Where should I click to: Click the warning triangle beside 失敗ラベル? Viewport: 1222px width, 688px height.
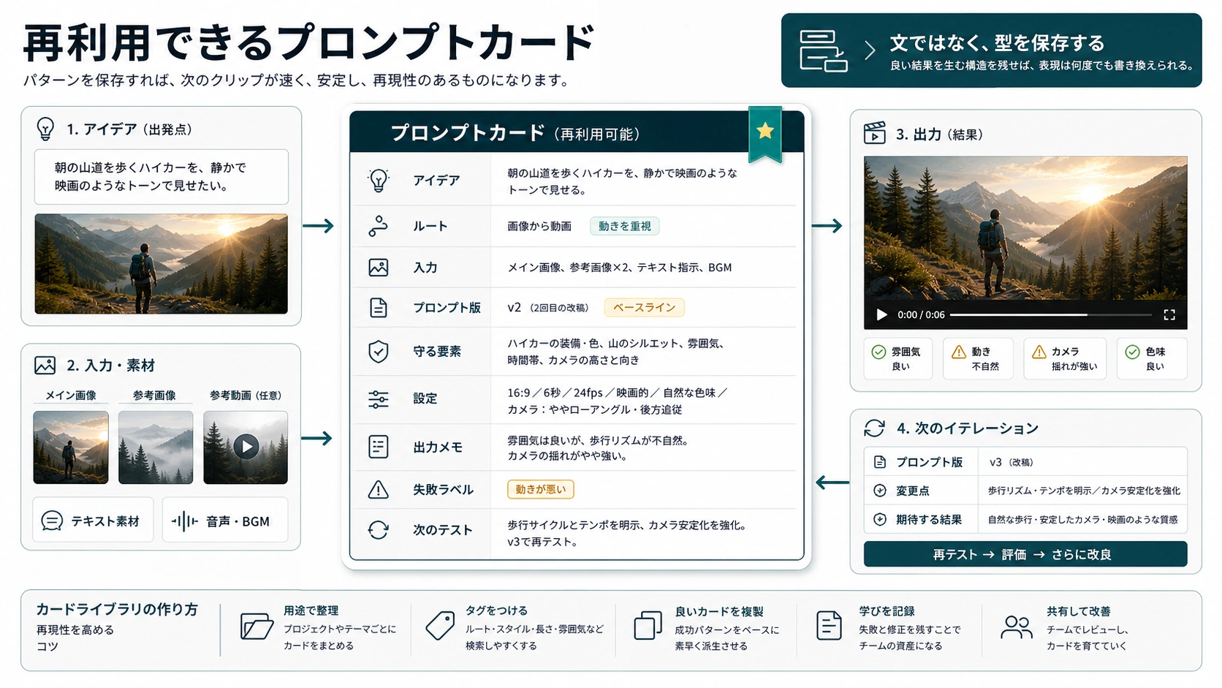click(379, 489)
